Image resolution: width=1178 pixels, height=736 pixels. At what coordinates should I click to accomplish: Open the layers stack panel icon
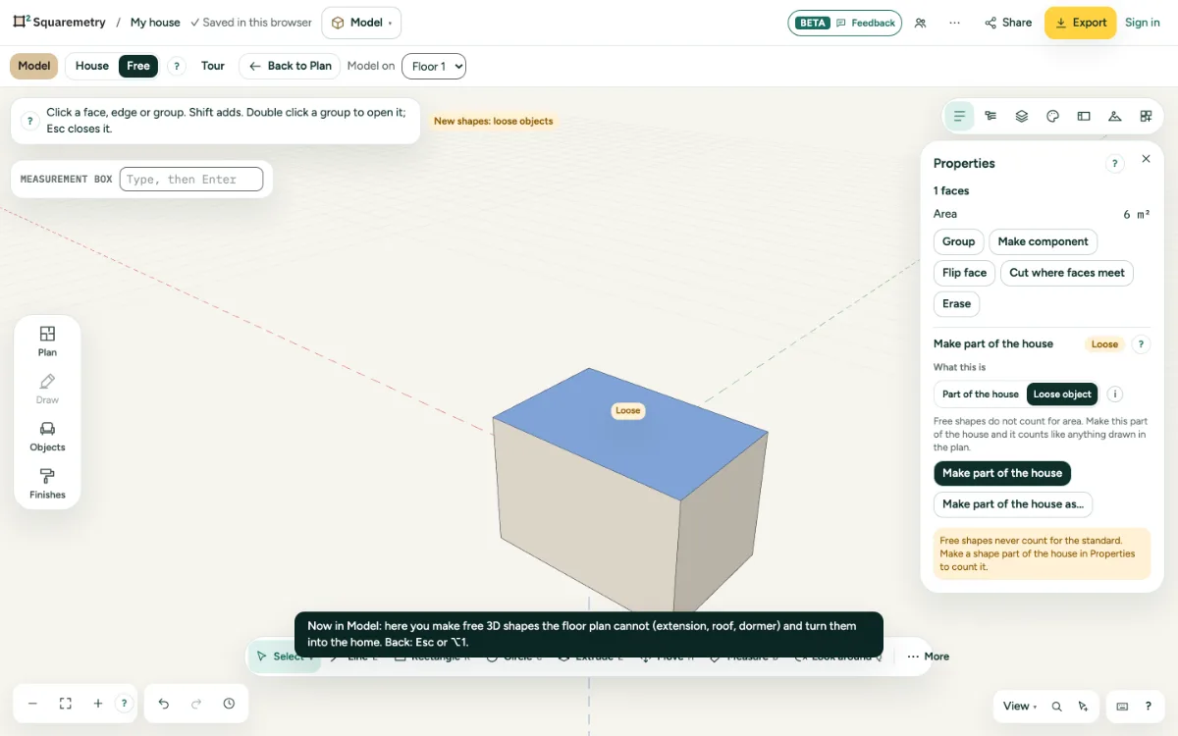[x=1022, y=116]
